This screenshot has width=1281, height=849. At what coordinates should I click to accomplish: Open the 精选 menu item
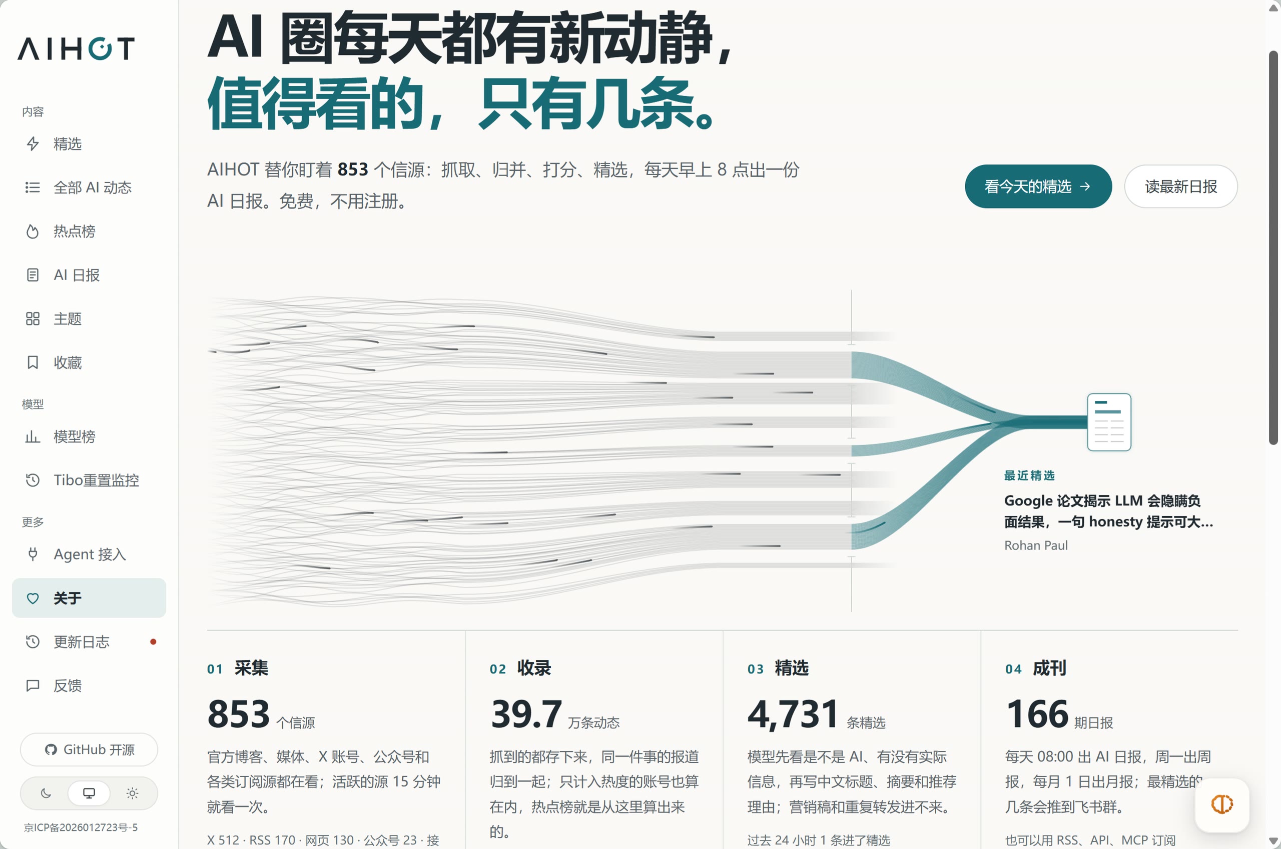tap(89, 143)
